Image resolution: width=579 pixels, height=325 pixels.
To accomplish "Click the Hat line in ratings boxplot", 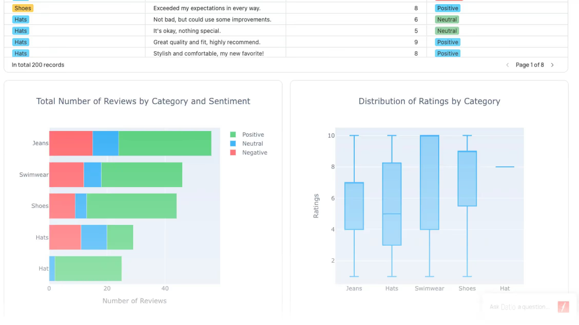I will (505, 167).
